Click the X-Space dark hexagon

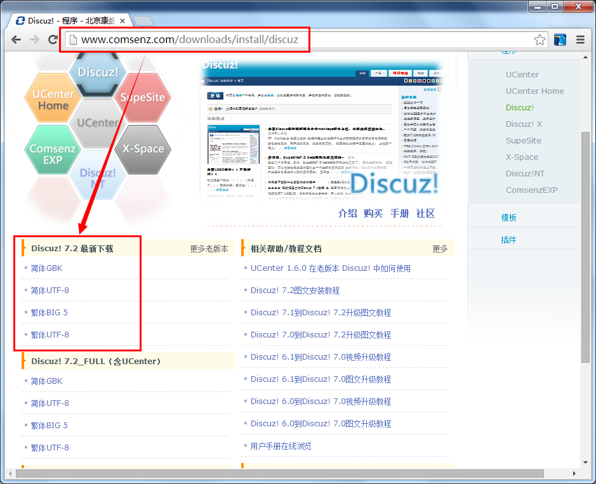coord(143,149)
